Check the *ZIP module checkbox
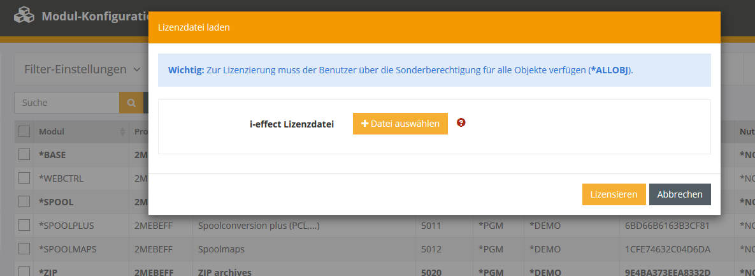Viewport: 755px width, 276px height. [24, 271]
